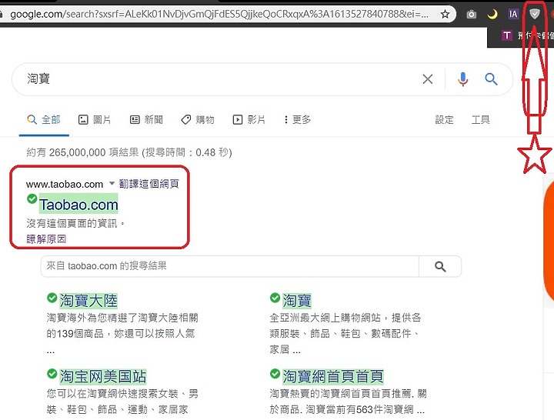Open the IA extension icon
Screen dimensions: 554x420
[x=513, y=14]
